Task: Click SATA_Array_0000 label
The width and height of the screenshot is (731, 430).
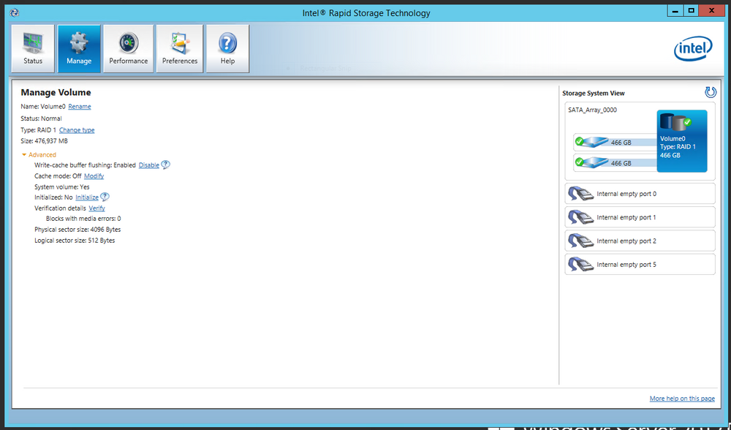Action: click(x=592, y=110)
